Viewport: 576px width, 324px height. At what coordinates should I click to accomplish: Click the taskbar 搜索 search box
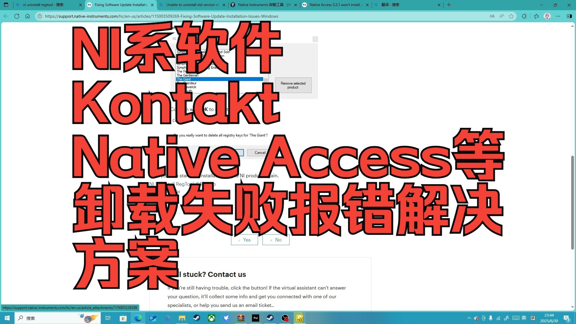click(x=58, y=318)
